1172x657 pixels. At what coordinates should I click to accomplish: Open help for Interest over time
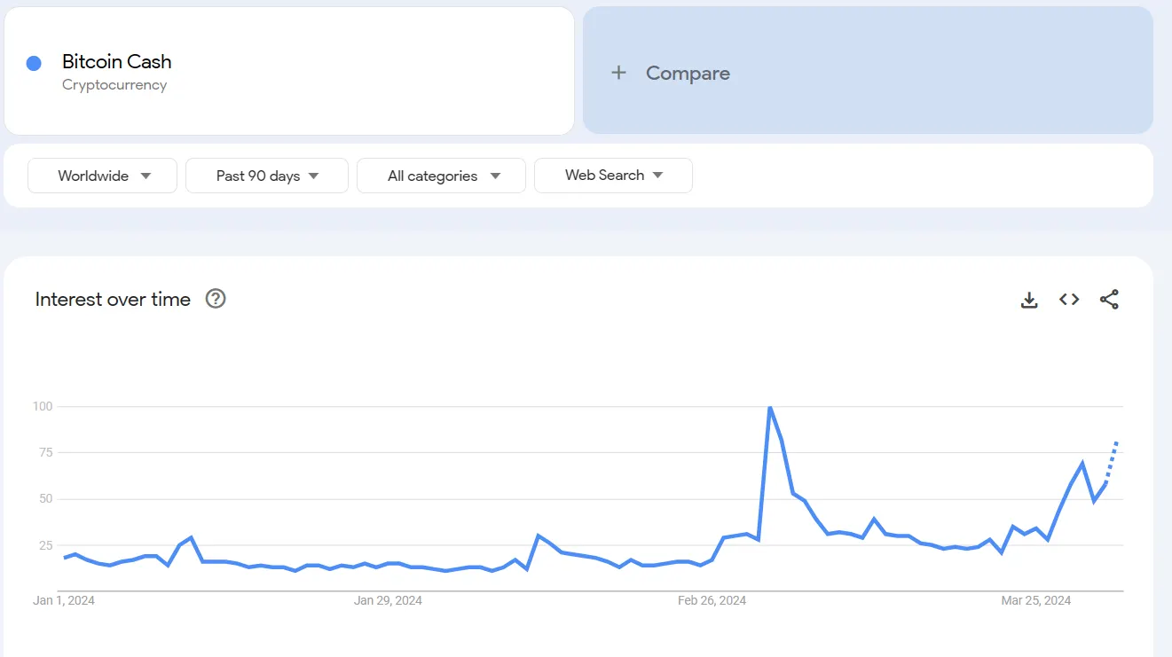[216, 299]
